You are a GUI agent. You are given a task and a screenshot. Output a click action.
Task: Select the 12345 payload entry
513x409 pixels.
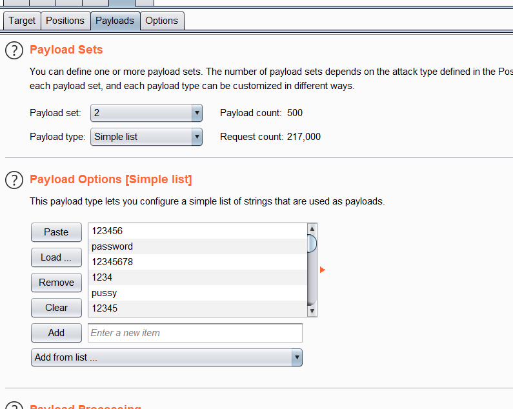(198, 308)
